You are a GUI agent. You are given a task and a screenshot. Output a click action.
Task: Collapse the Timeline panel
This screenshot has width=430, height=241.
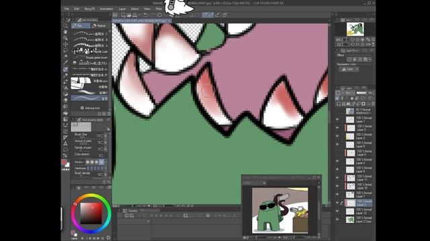[x=120, y=211]
